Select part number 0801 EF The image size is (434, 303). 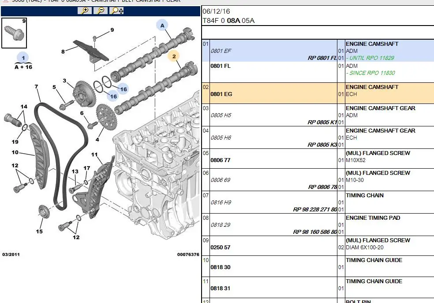point(221,51)
